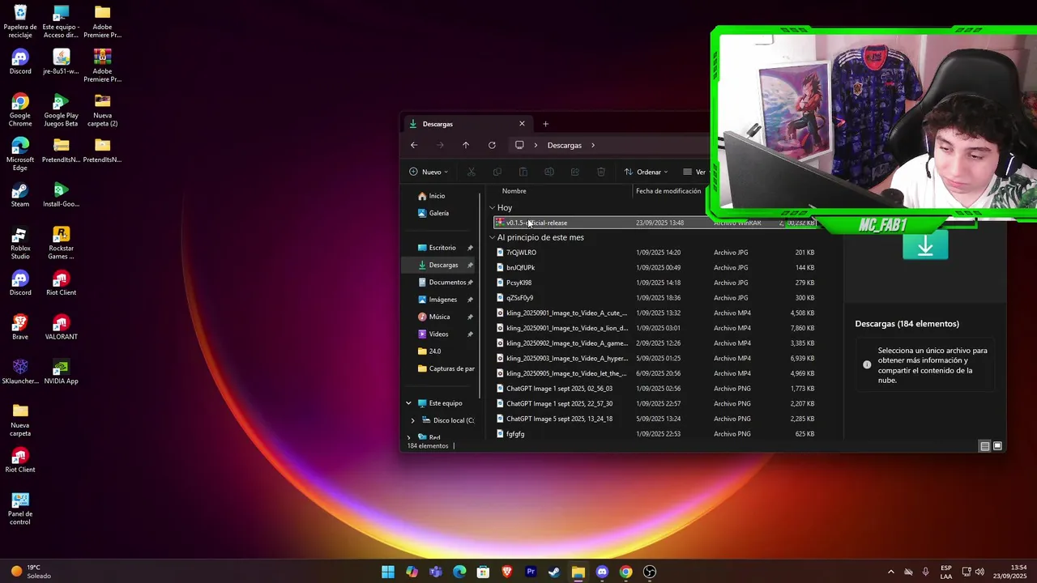Open SKlauncher desktop shortcut
The width and height of the screenshot is (1037, 583).
(20, 372)
